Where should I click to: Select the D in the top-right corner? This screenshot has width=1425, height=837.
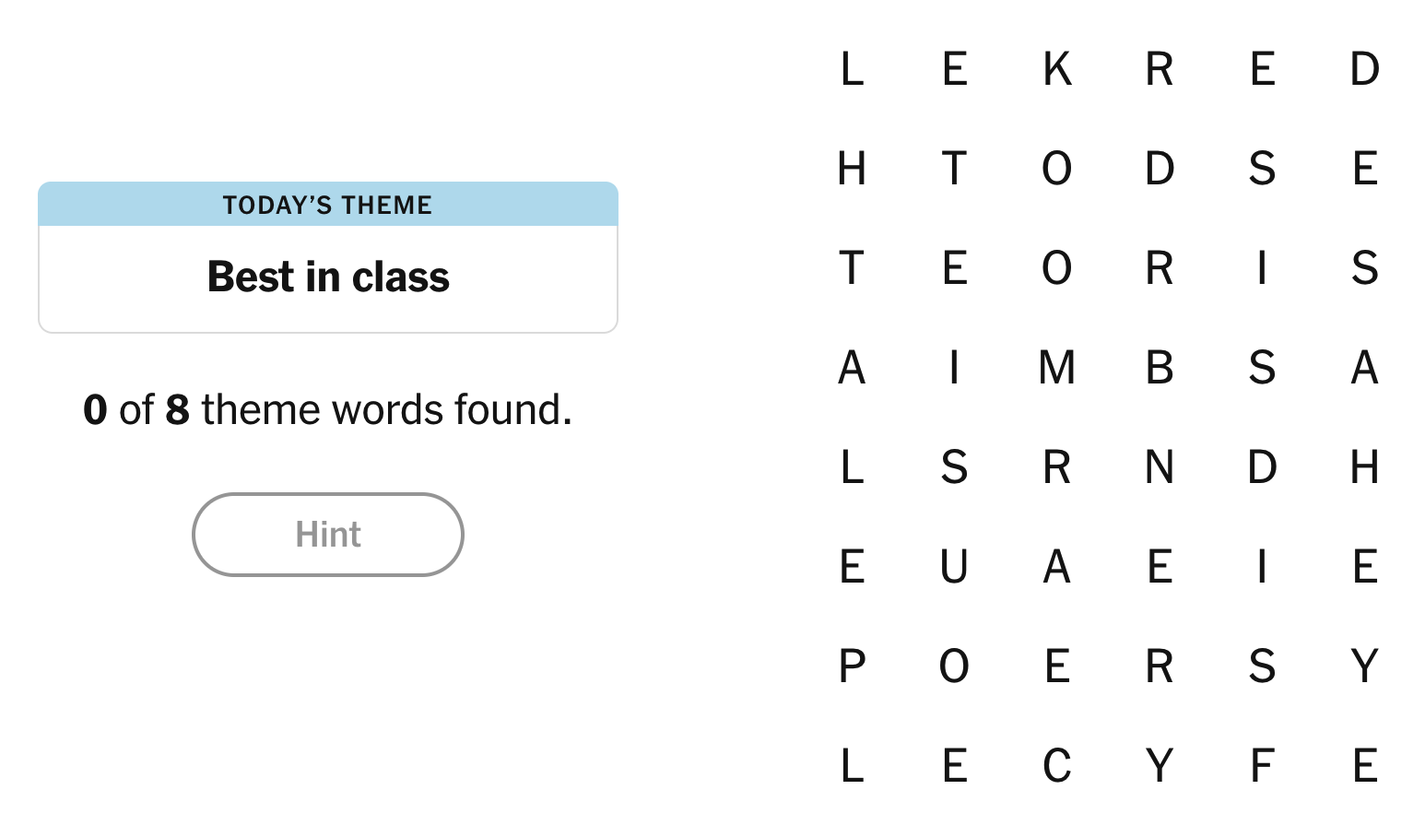(x=1365, y=69)
